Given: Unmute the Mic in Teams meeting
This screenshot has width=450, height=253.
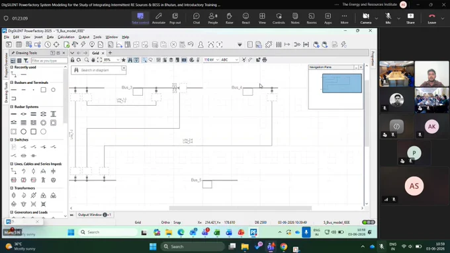Looking at the screenshot, I should click(388, 18).
